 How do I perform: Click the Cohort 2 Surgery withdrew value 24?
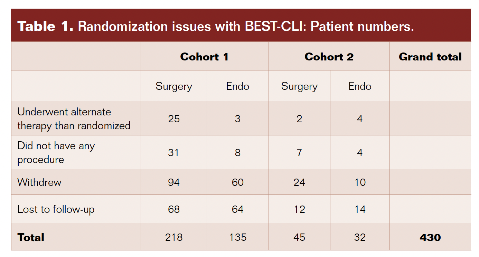(299, 182)
